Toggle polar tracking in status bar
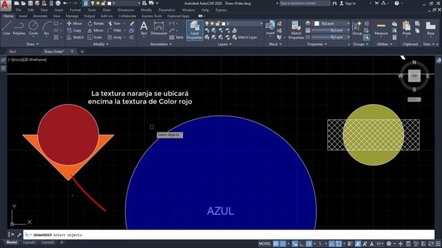 tap(309, 244)
